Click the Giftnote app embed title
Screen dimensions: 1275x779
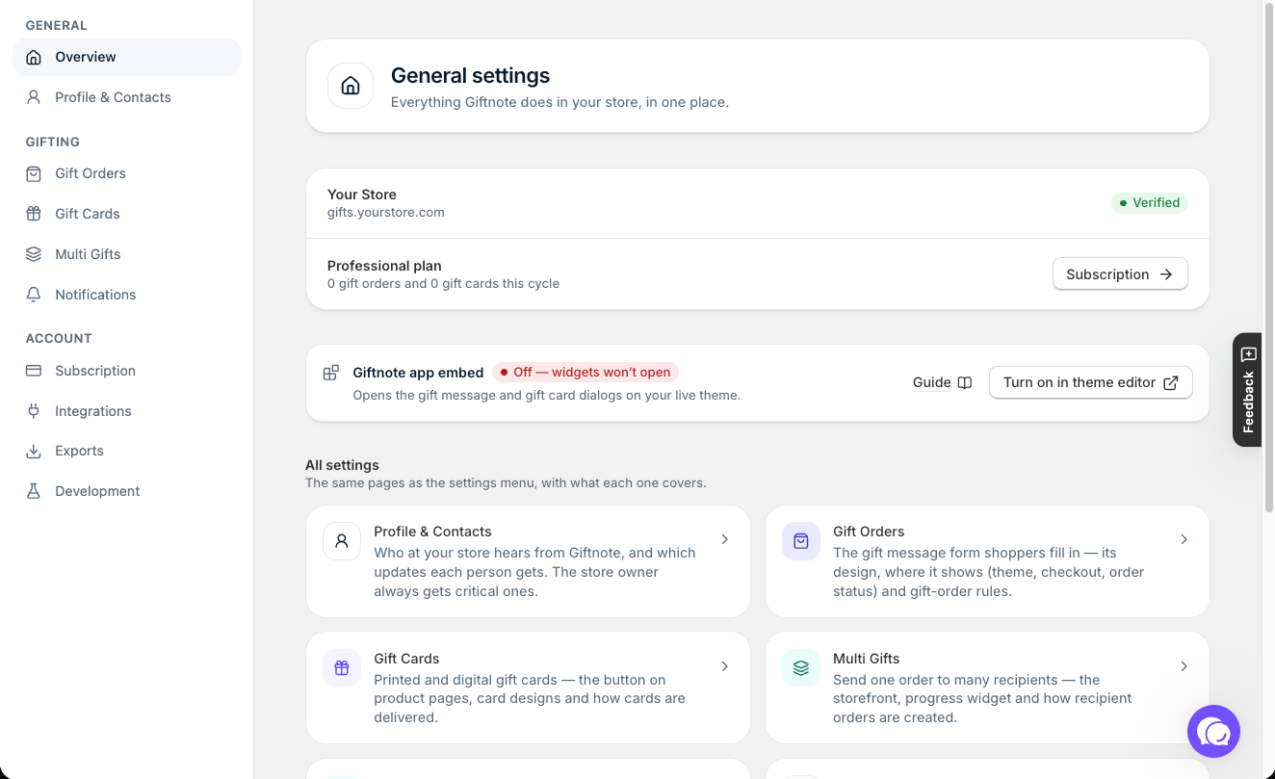click(418, 373)
